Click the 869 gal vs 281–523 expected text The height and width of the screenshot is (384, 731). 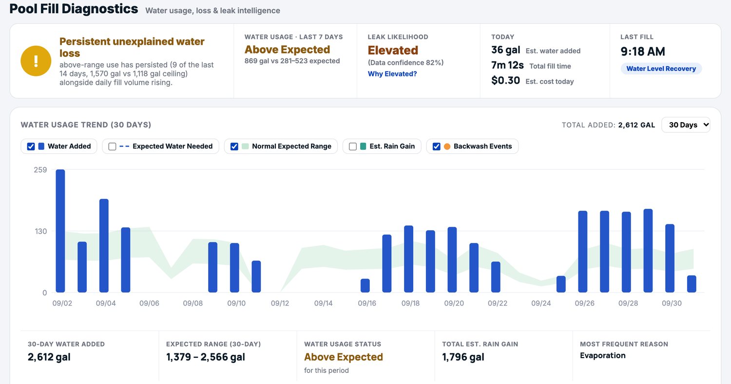coord(292,61)
